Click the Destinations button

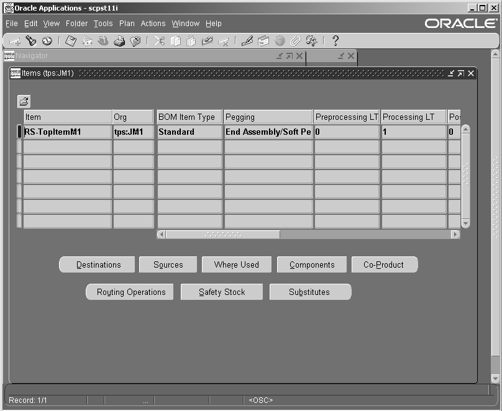97,264
